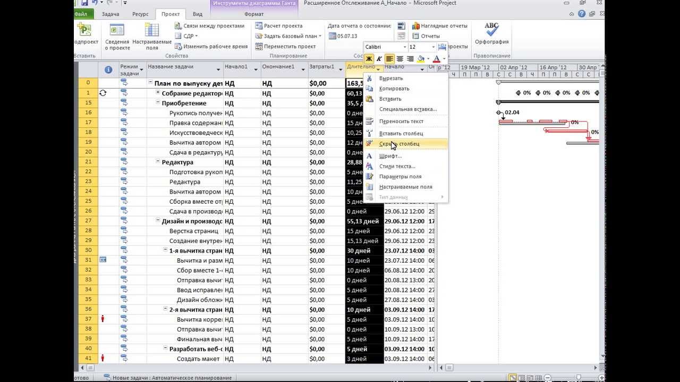Select the 55,13 дней duration cell
Image resolution: width=680 pixels, height=382 pixels.
[x=364, y=221]
